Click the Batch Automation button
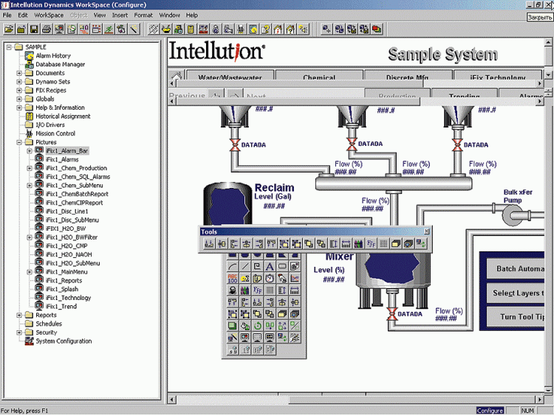554x415 pixels. [515, 268]
